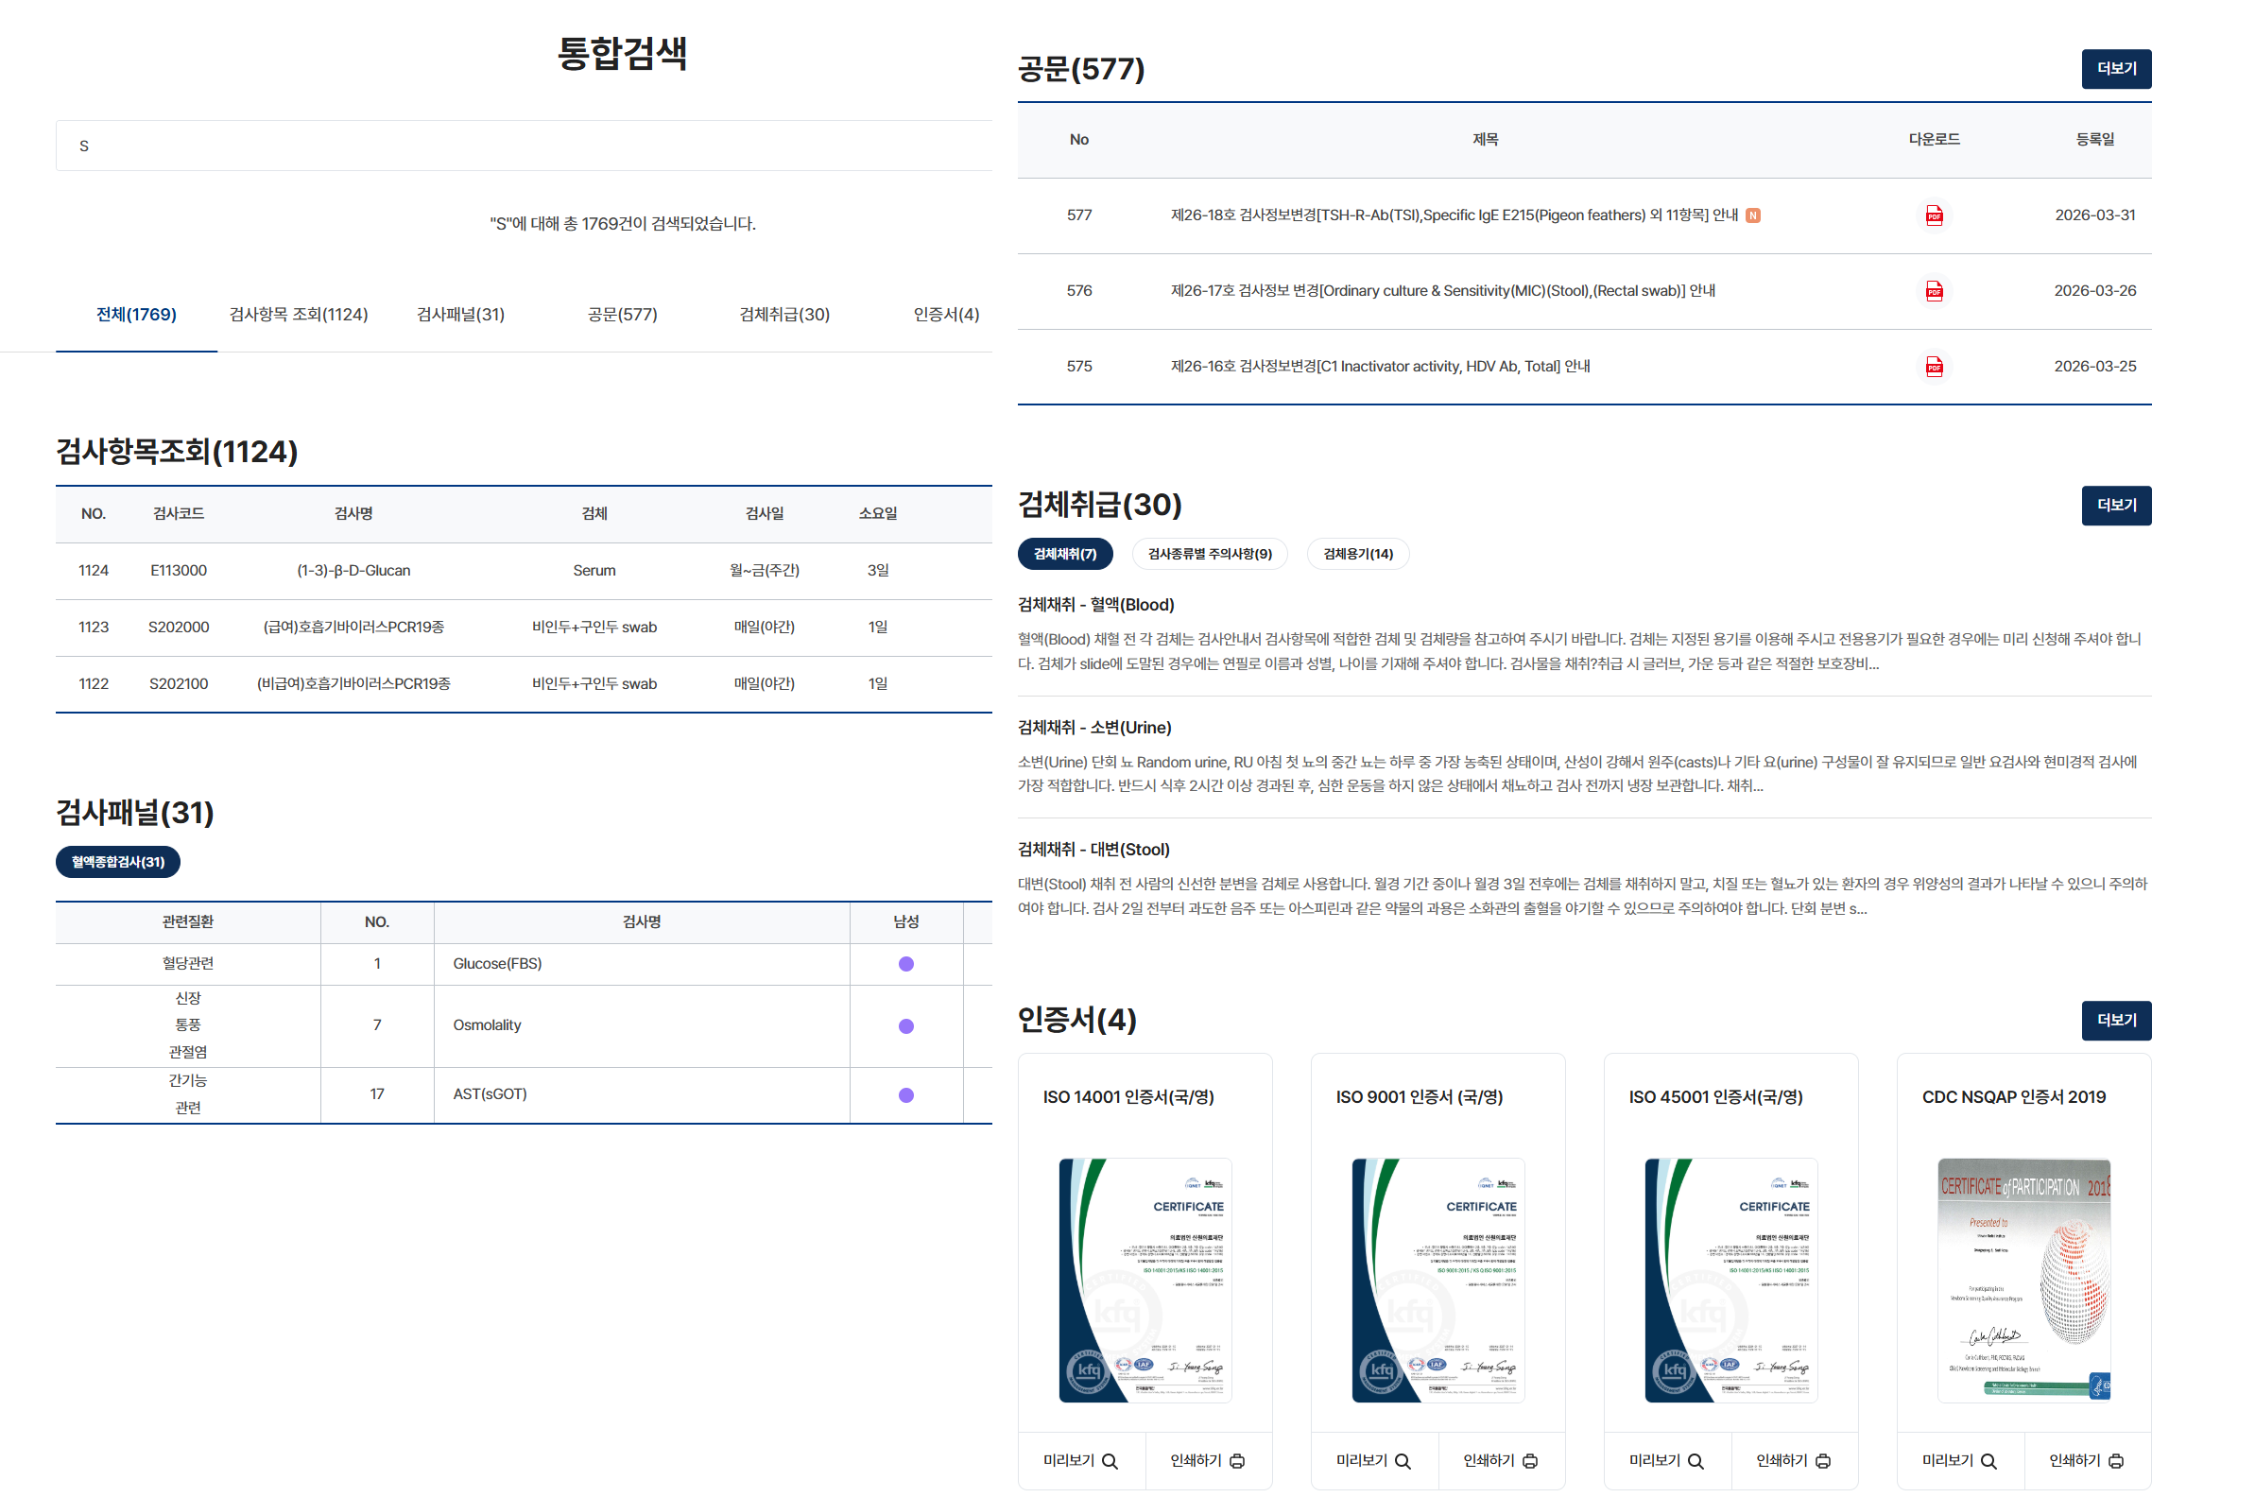Click print icon for ISO 14001 certificate

1236,1461
